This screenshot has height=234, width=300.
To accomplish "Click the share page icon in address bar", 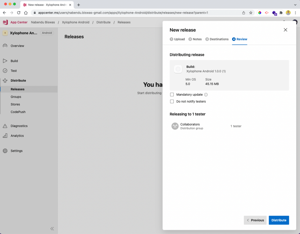I will (243, 13).
